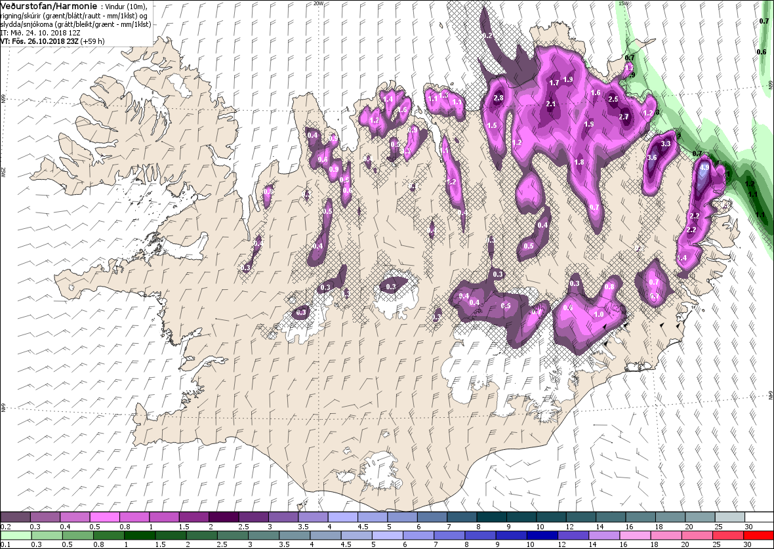Click the 2.7 snowfall value on the map
This screenshot has height=549, width=774.
point(623,117)
